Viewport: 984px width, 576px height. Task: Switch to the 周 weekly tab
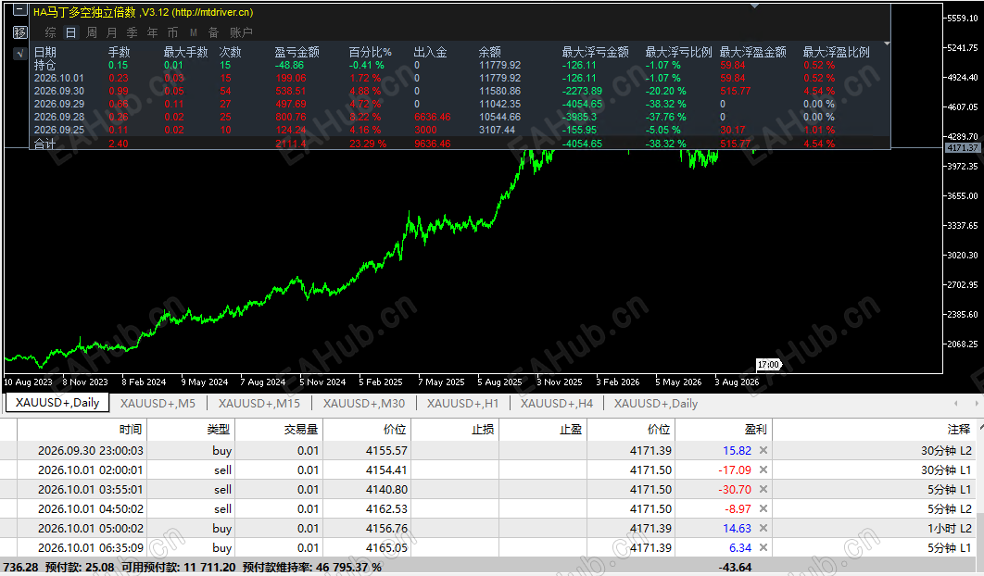pyautogui.click(x=92, y=32)
